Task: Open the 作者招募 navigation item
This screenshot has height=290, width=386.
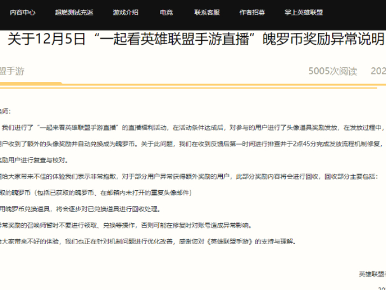Action: tap(252, 12)
